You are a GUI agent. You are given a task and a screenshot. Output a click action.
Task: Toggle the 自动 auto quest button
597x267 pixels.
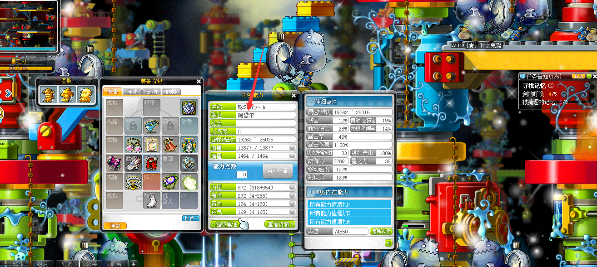(578, 76)
